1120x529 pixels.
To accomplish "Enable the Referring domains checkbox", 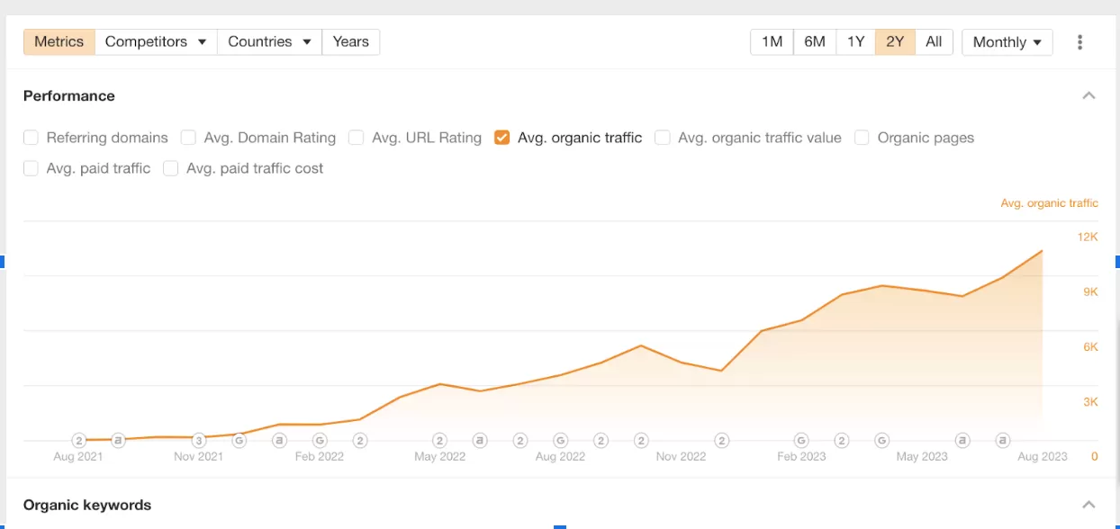I will point(32,138).
